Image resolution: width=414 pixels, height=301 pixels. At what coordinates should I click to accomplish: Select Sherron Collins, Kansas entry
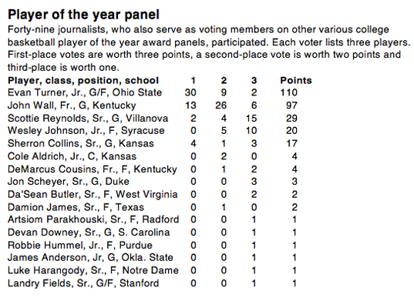tap(81, 143)
